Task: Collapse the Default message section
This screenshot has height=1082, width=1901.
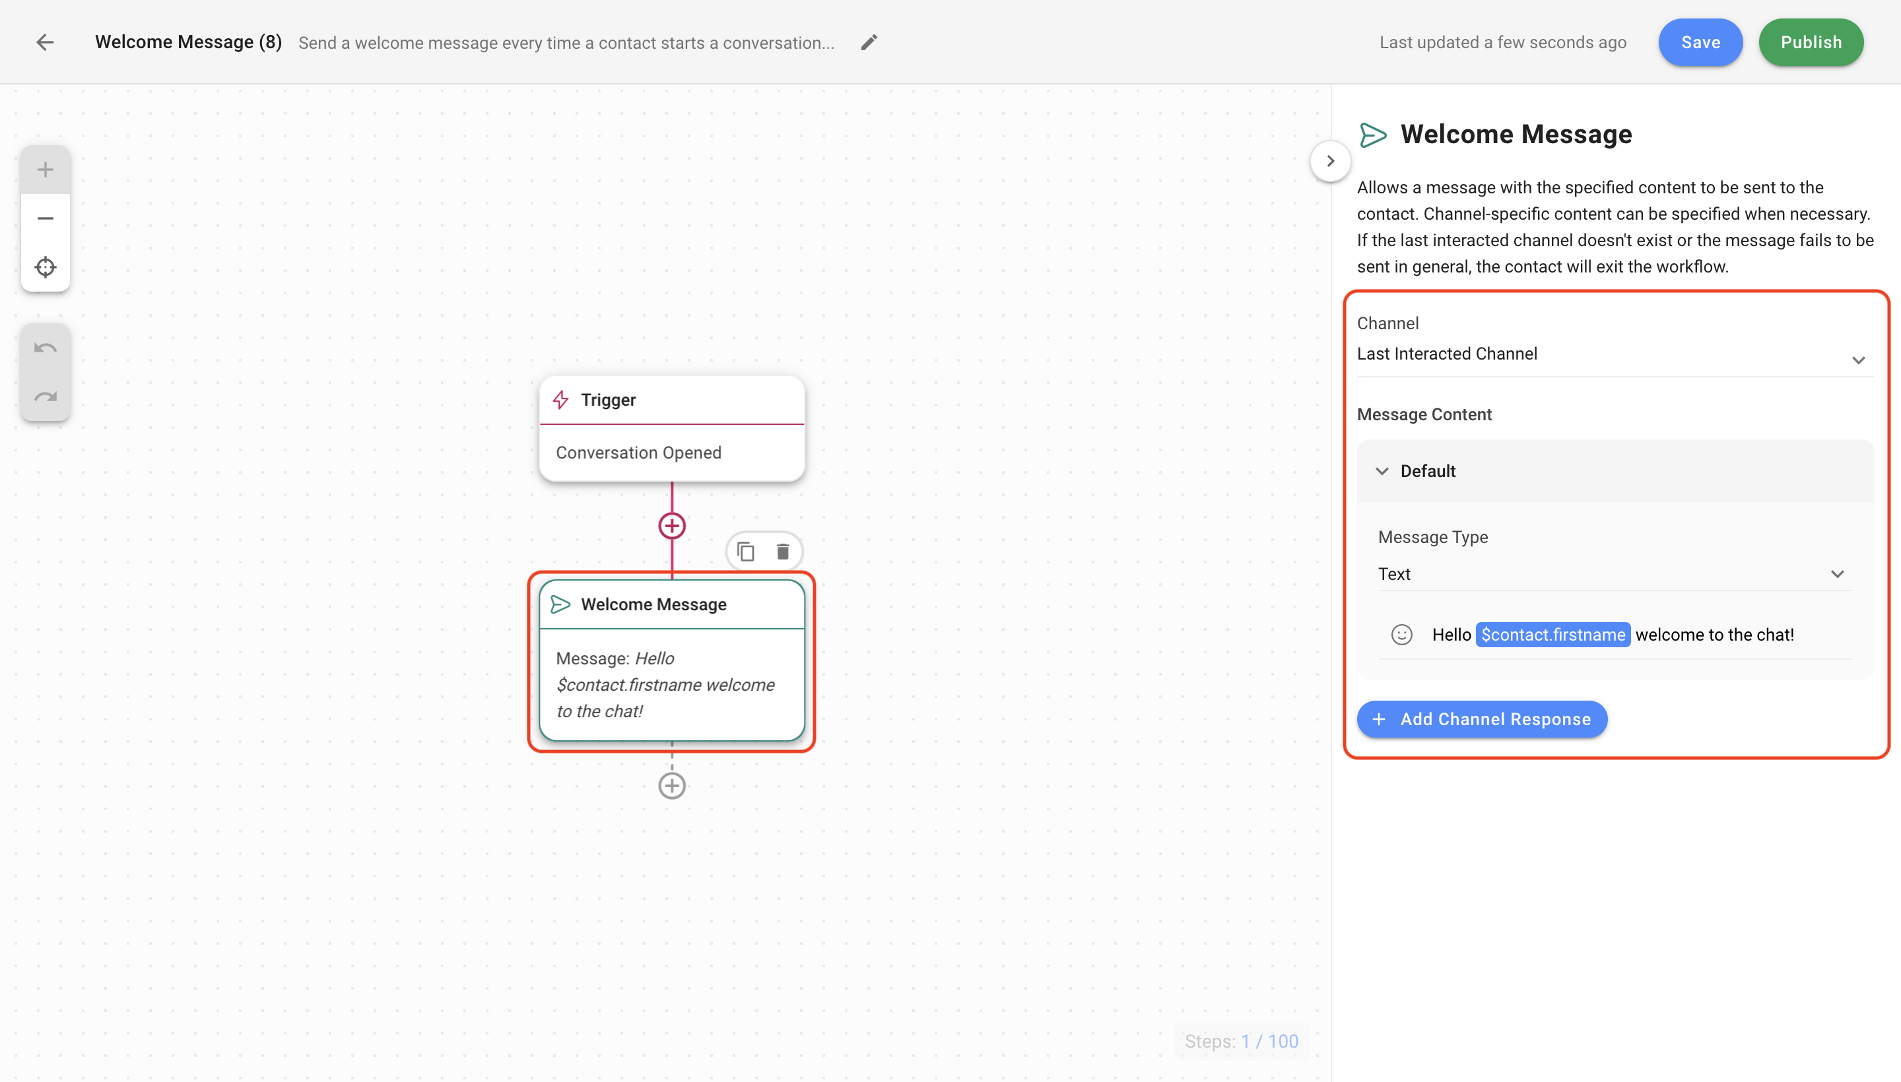Action: [1382, 471]
